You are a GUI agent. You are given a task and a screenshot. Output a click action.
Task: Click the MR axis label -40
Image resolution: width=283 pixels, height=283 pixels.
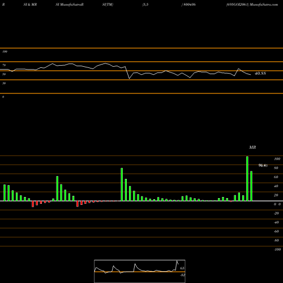(276, 222)
